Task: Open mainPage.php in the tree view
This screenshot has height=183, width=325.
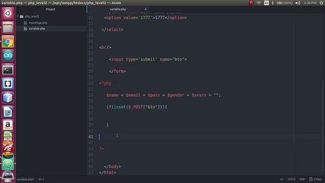Action: pos(38,23)
